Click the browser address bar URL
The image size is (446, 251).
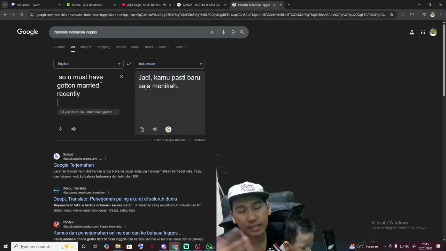click(211, 15)
